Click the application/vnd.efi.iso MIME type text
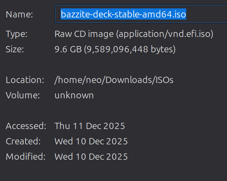The image size is (227, 181). (x=165, y=34)
